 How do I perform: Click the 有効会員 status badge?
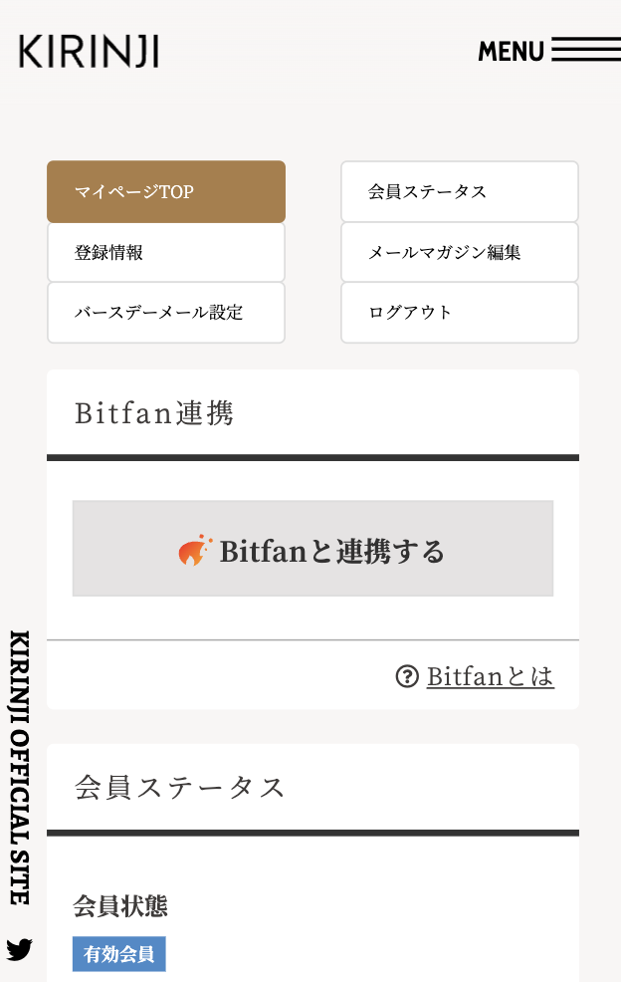coord(119,954)
